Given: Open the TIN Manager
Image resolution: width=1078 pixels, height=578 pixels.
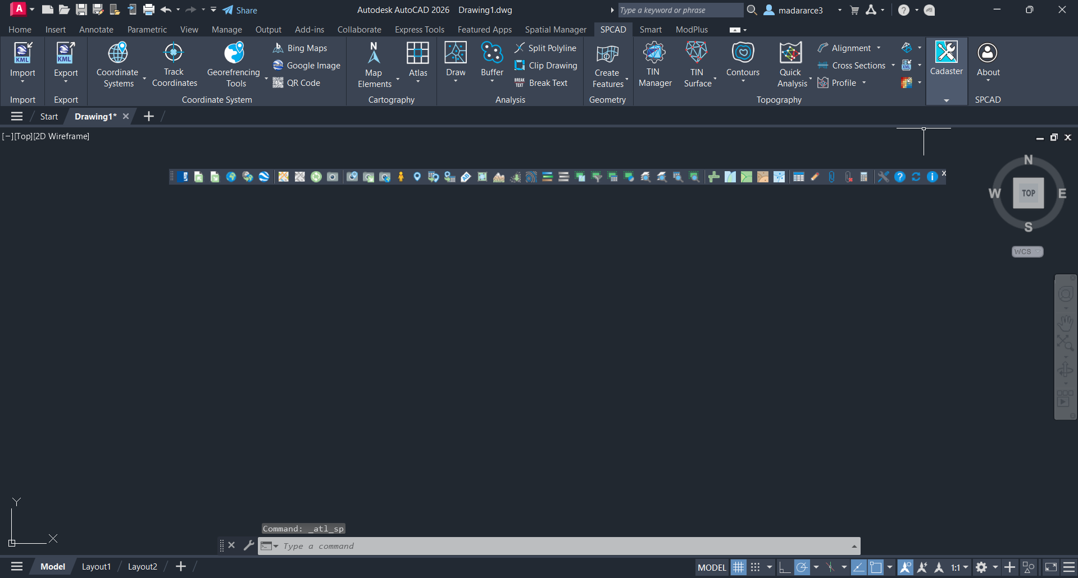Looking at the screenshot, I should pos(655,65).
